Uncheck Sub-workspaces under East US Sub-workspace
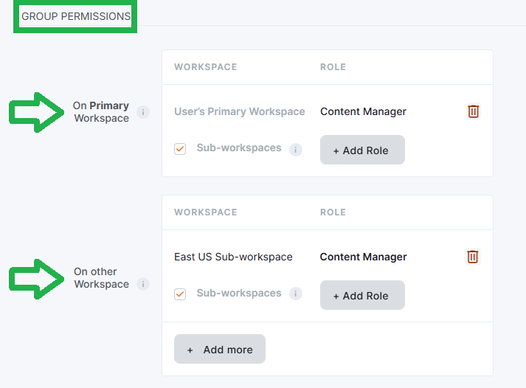The width and height of the screenshot is (526, 388). pos(180,294)
